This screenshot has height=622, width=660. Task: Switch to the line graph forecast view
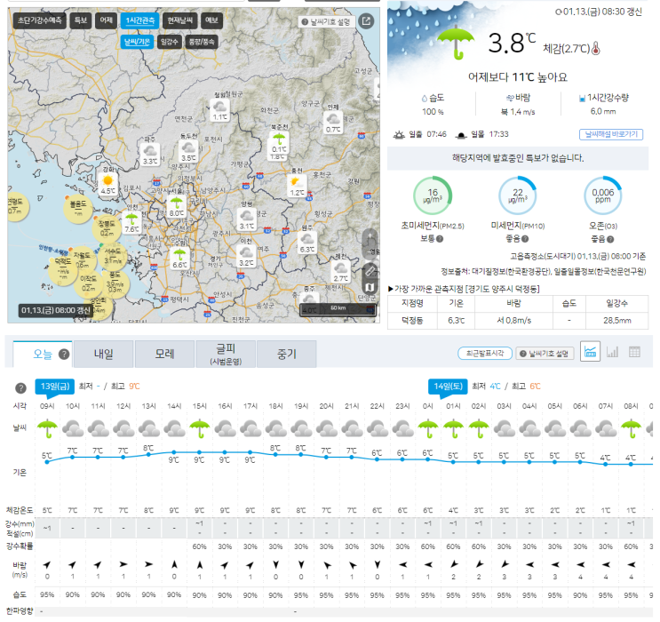[x=590, y=352]
